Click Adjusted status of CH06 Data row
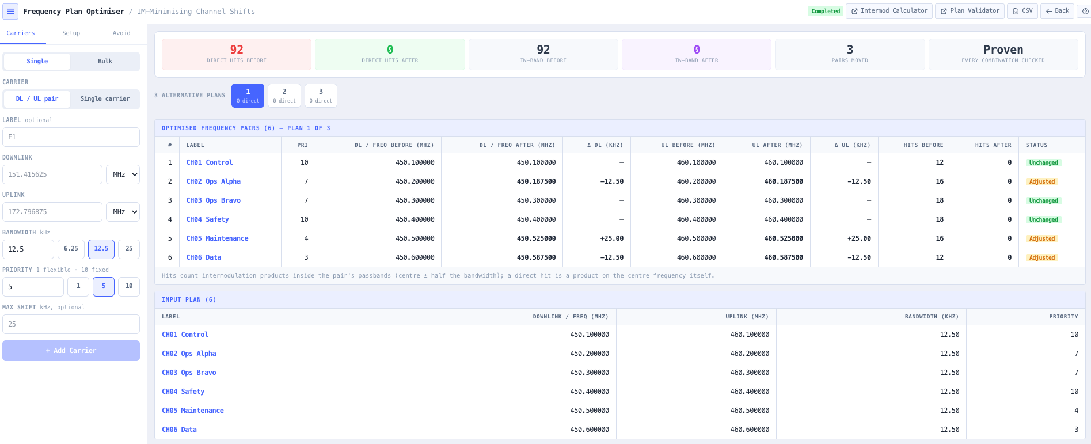This screenshot has width=1091, height=444. coord(1042,258)
